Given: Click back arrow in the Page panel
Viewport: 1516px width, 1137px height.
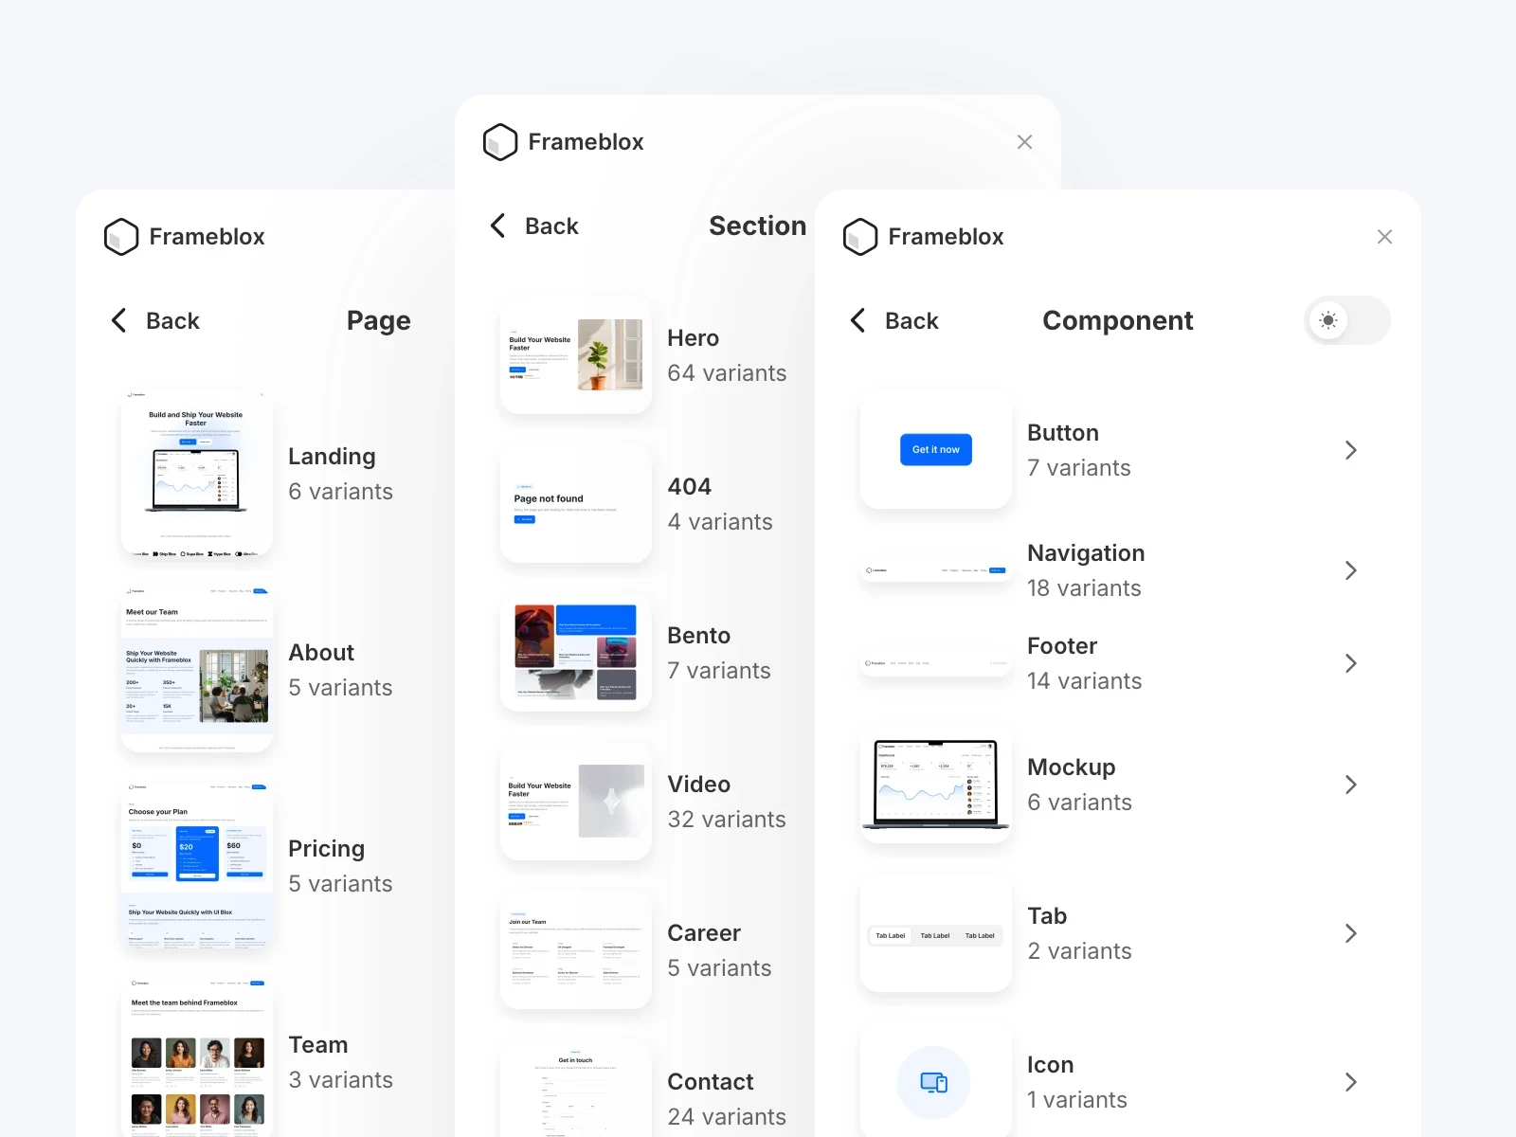Looking at the screenshot, I should (118, 320).
